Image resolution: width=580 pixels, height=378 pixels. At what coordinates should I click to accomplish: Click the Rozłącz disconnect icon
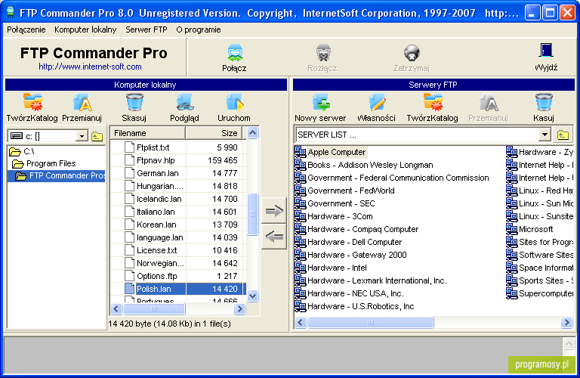pos(323,53)
